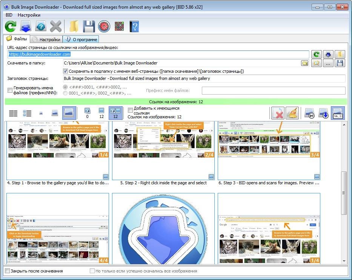This screenshot has height=280, width=352.
Task: Click the grey X cancel icon in toolbar
Action: point(56,26)
